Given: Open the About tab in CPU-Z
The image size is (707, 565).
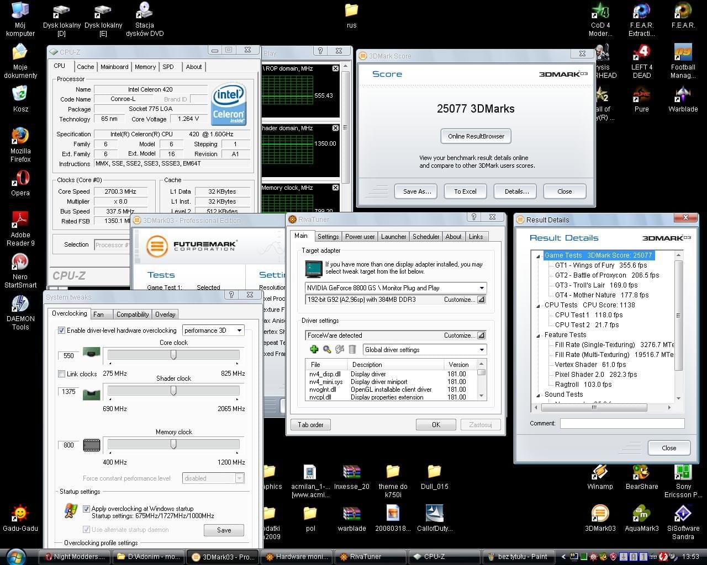Looking at the screenshot, I should (x=194, y=67).
